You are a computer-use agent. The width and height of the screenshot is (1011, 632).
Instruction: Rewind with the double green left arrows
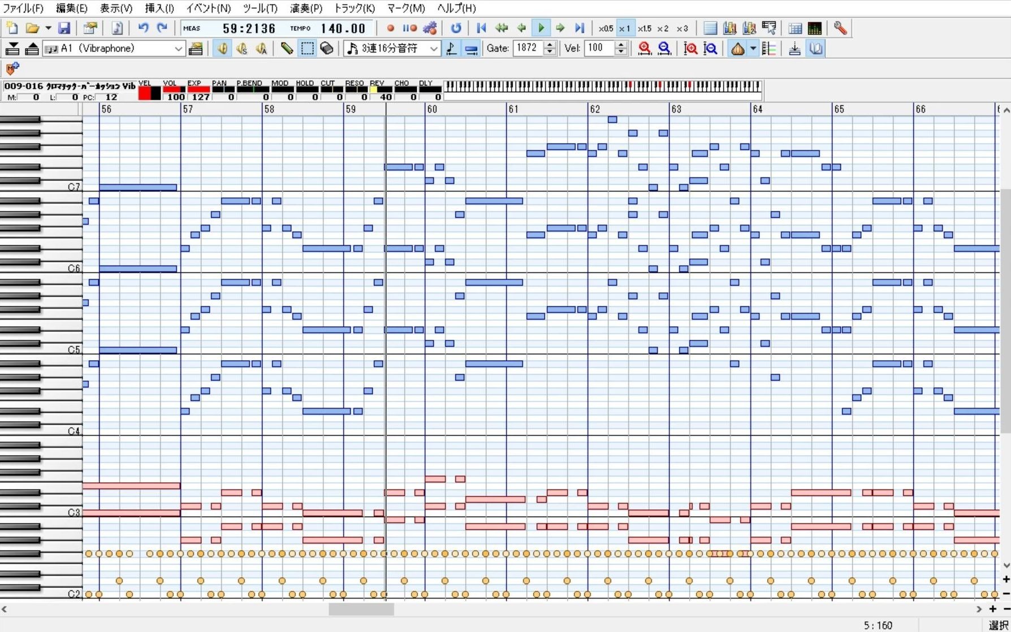point(501,28)
